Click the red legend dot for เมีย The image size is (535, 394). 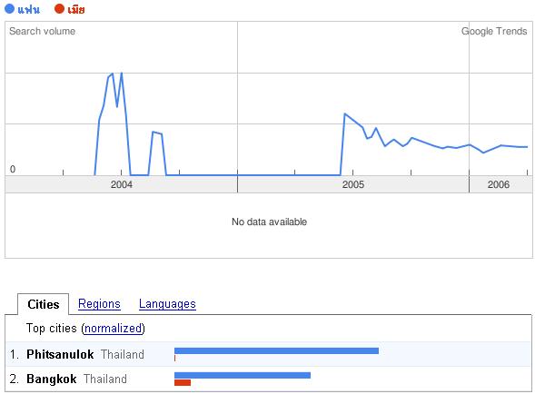[x=59, y=8]
